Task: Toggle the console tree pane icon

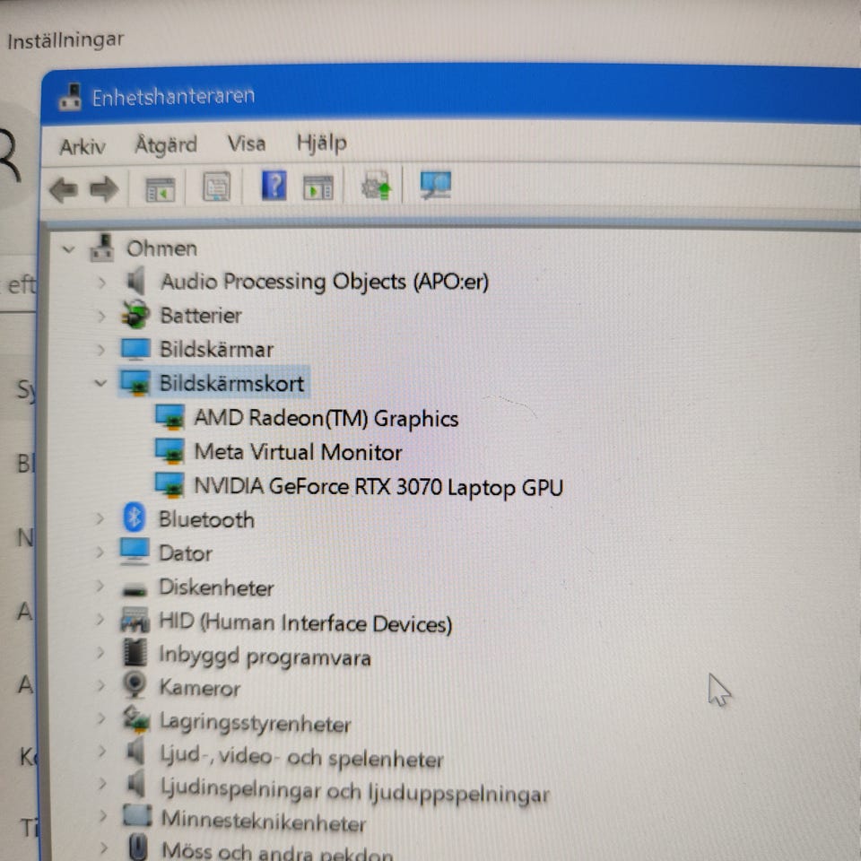Action: coord(160,189)
